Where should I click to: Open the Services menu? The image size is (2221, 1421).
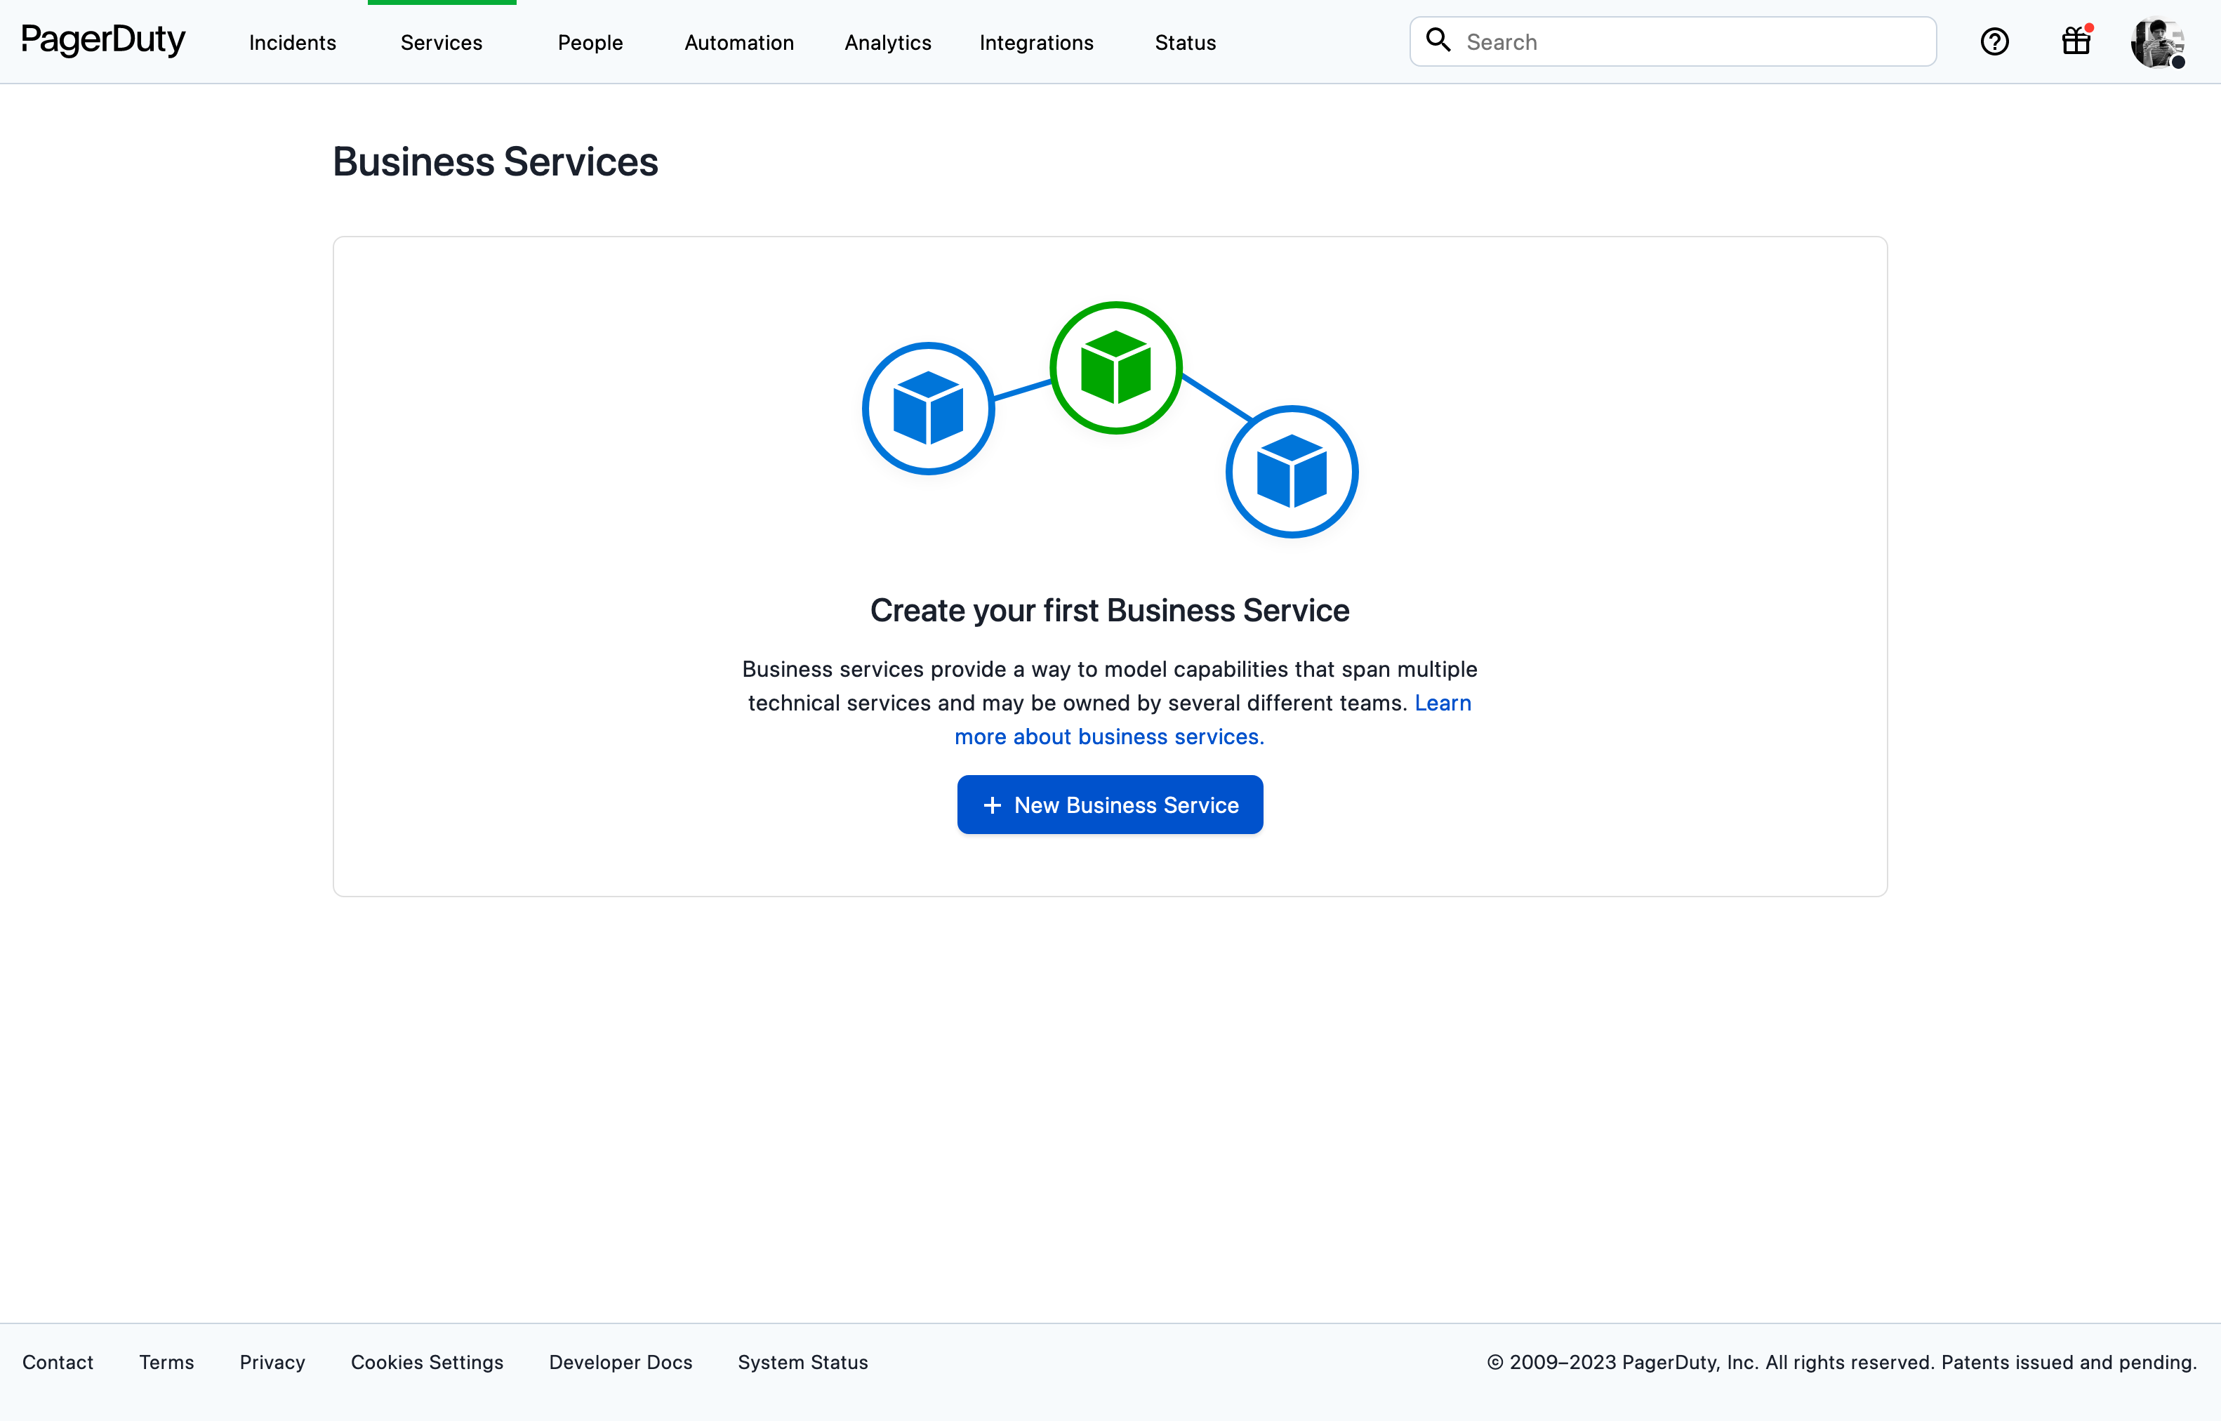point(441,42)
